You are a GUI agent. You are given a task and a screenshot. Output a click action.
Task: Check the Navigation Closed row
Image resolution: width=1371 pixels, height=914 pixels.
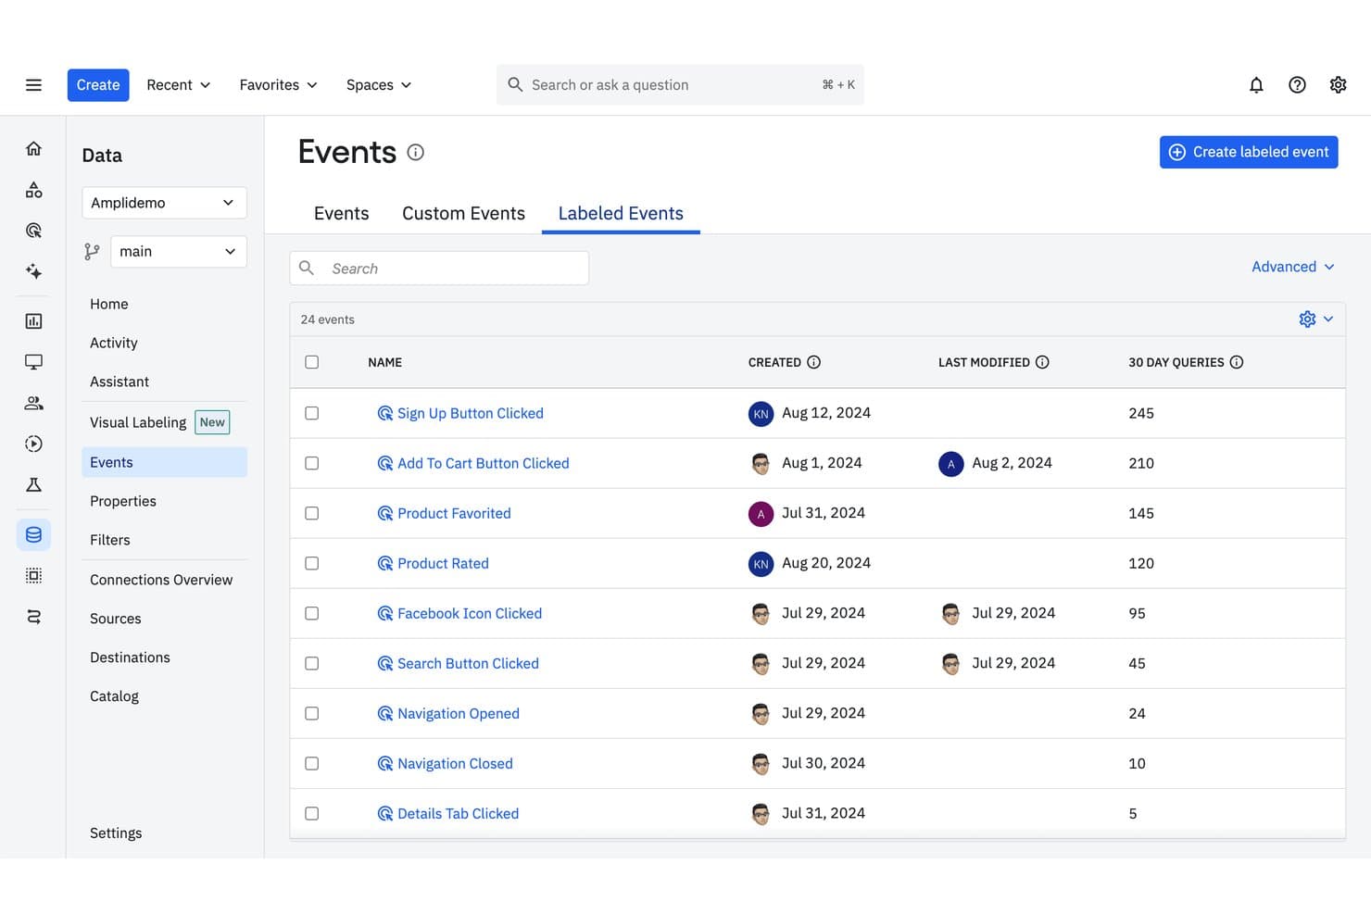(311, 763)
